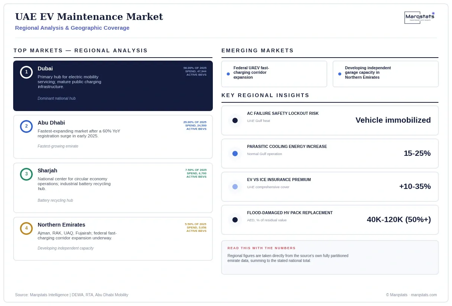Click the dark dot for Flood-Damaged HV Pack Replacement
Viewport: 452px width, 306px height.
235,220
